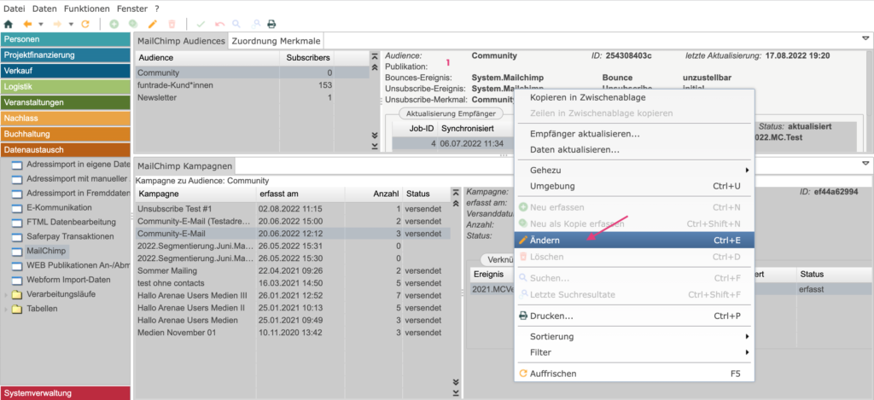The width and height of the screenshot is (874, 400).
Task: Click the trash delete icon in toolbar
Action: 172,24
